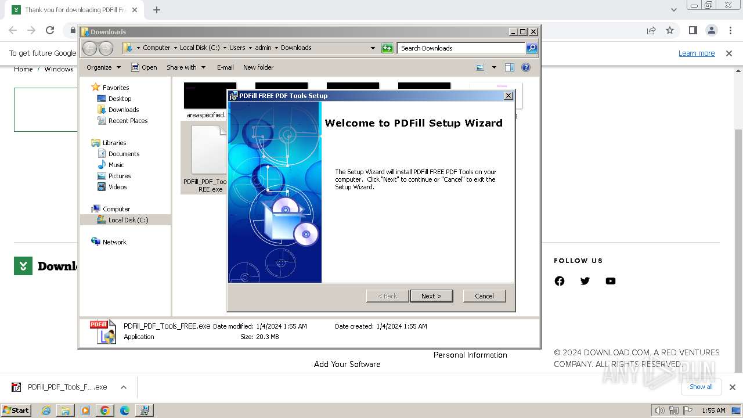This screenshot has width=743, height=418.
Task: Click Add Your Software link
Action: pos(347,365)
